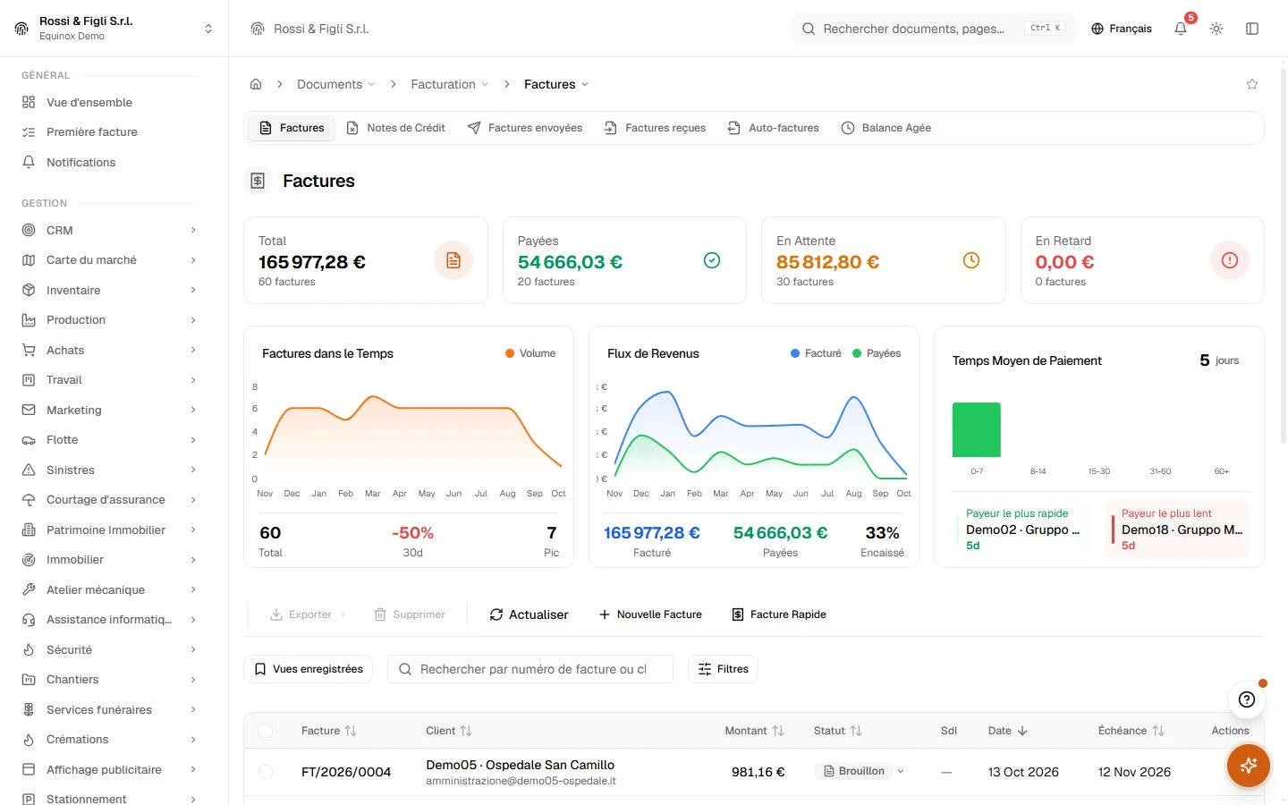The image size is (1288, 805).
Task: Open the company switcher Rossi & Figli
Action: pyautogui.click(x=114, y=29)
